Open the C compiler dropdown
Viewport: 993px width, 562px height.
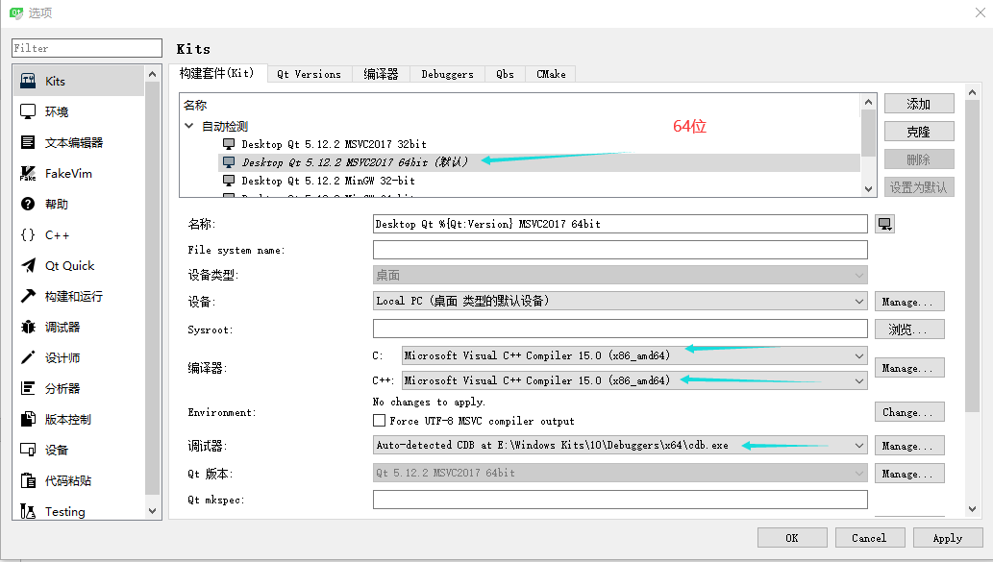click(634, 355)
